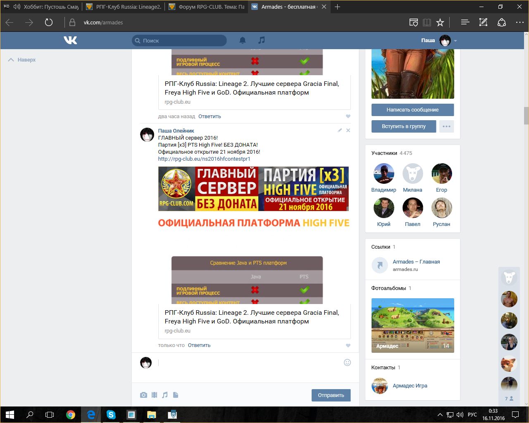Open the notifications bell icon
This screenshot has height=423, width=529.
click(243, 40)
